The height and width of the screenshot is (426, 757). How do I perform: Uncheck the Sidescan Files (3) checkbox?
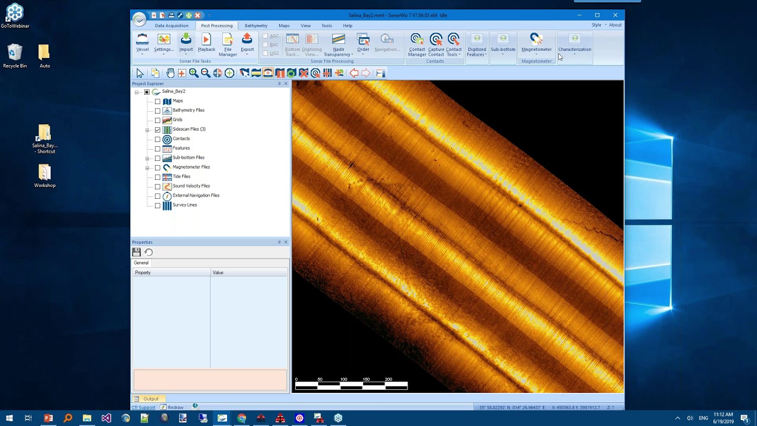pos(157,130)
